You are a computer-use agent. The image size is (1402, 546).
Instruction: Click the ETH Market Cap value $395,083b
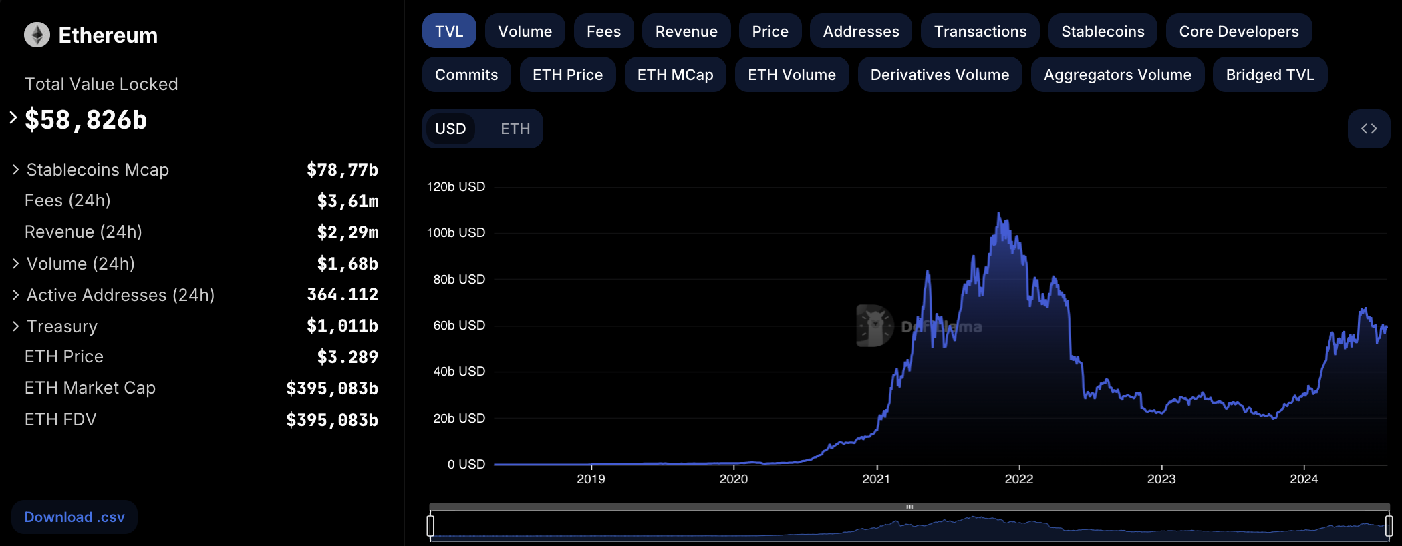pos(332,388)
